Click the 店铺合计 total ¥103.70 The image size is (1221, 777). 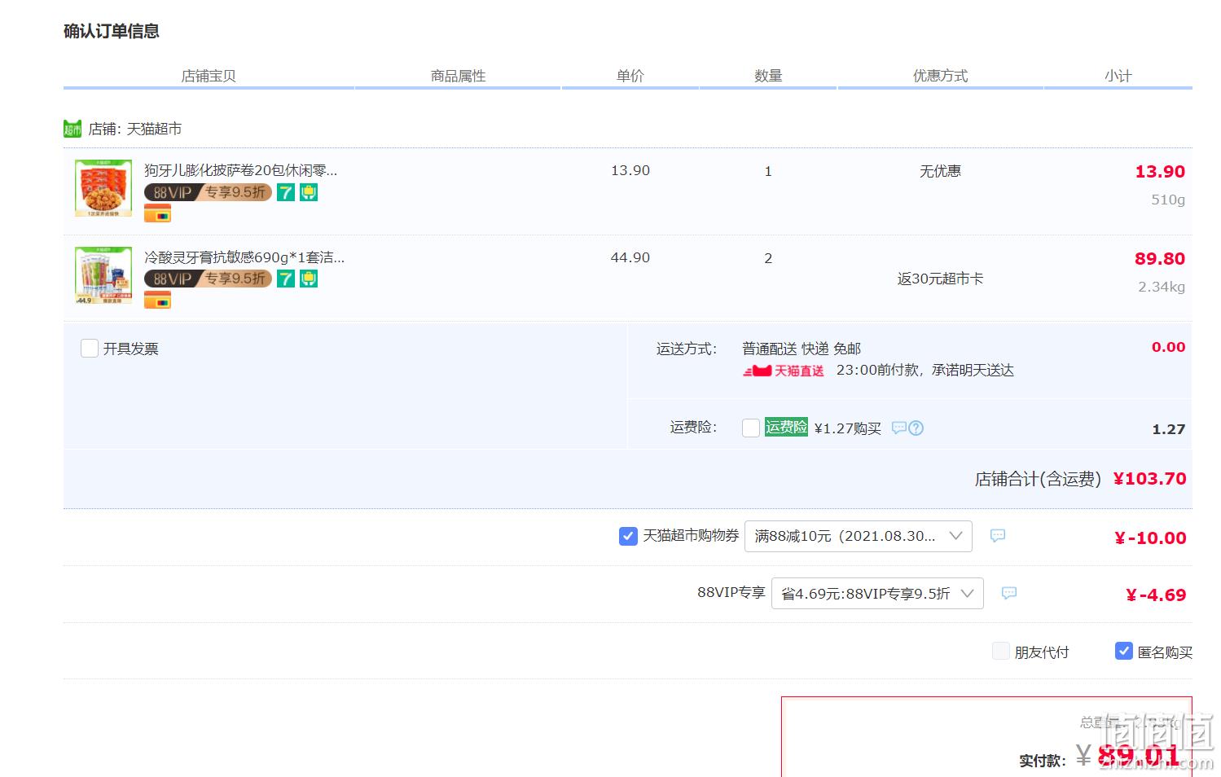(1149, 479)
